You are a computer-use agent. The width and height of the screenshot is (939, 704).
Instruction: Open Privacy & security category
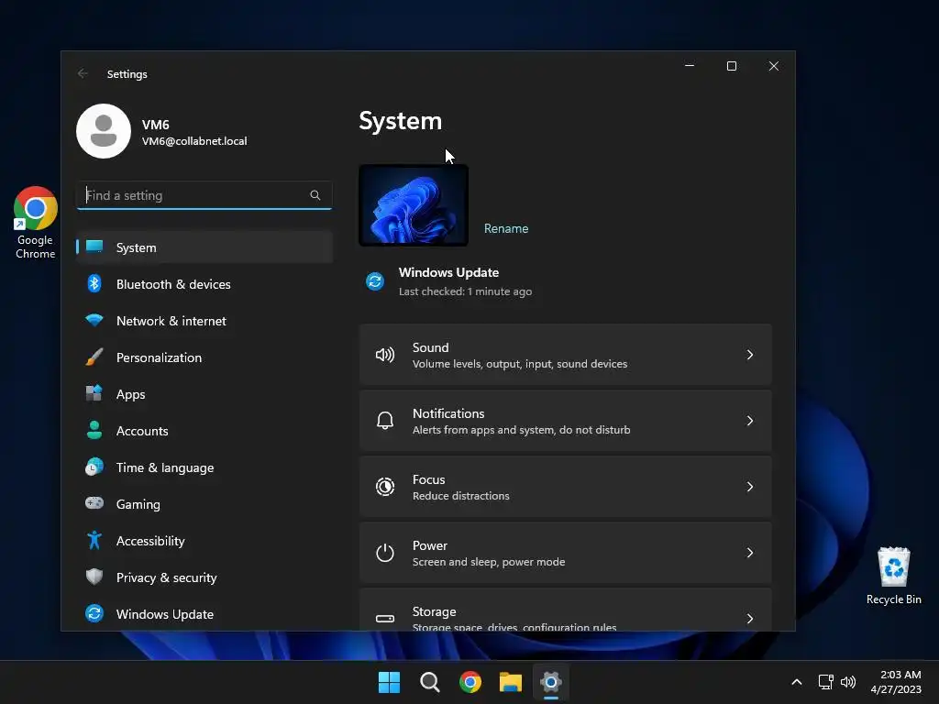click(167, 577)
